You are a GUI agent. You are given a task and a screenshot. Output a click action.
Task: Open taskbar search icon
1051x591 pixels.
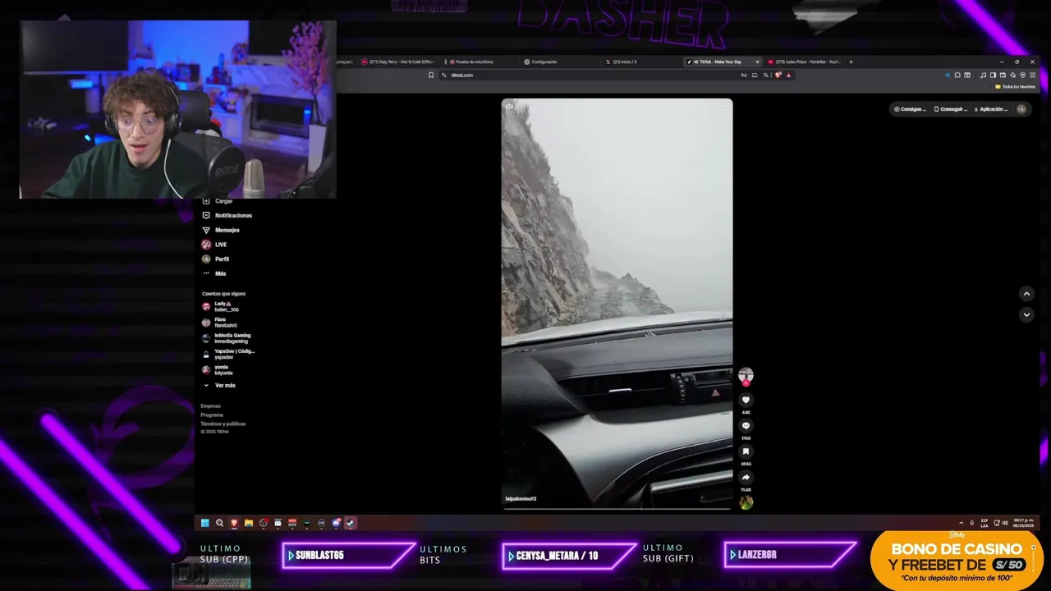coord(219,523)
